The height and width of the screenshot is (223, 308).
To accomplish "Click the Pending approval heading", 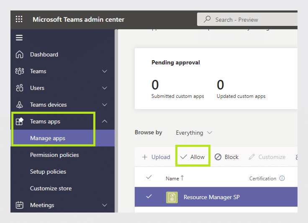I will [176, 63].
